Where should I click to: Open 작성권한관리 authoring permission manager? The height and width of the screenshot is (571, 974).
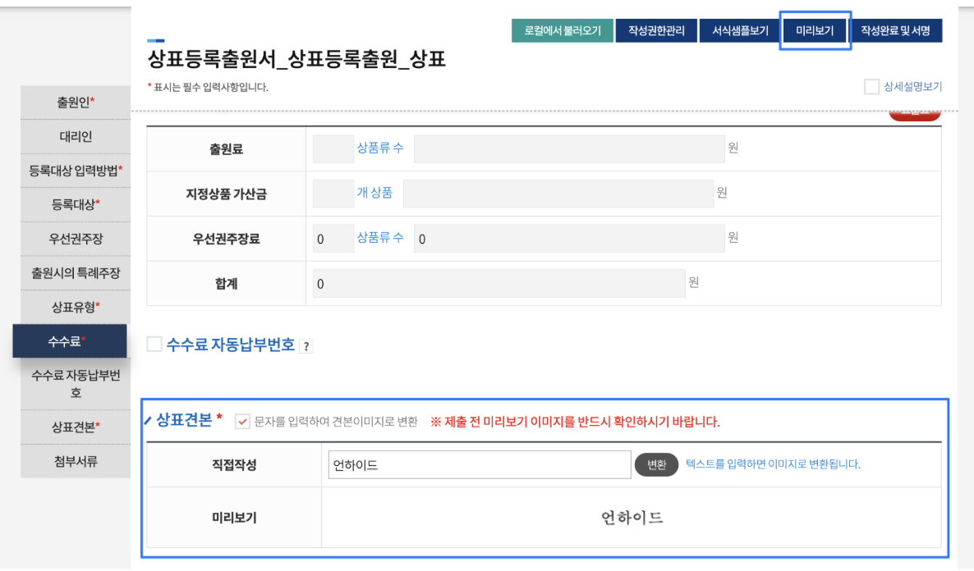tap(656, 30)
